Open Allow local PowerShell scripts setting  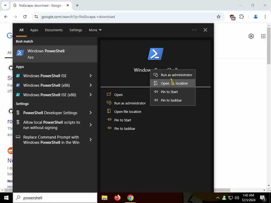click(52, 125)
